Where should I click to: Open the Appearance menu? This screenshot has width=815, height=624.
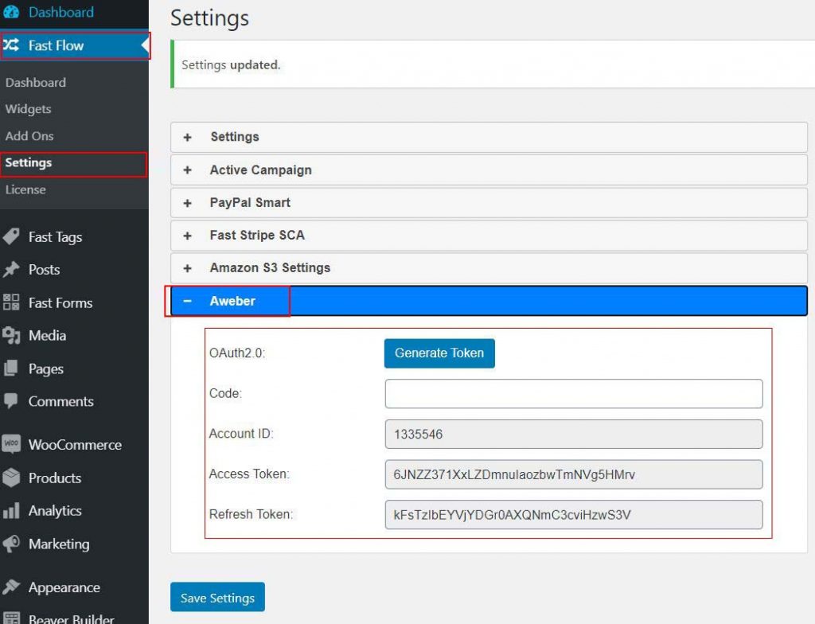pos(64,587)
